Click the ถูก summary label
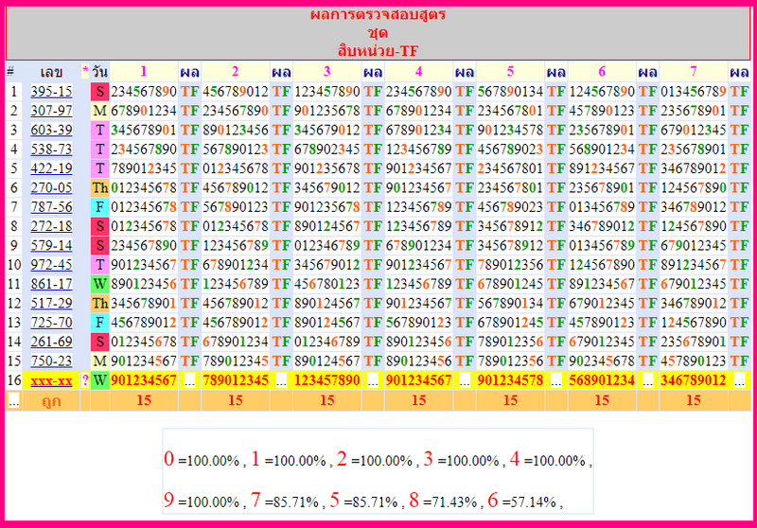 point(51,401)
